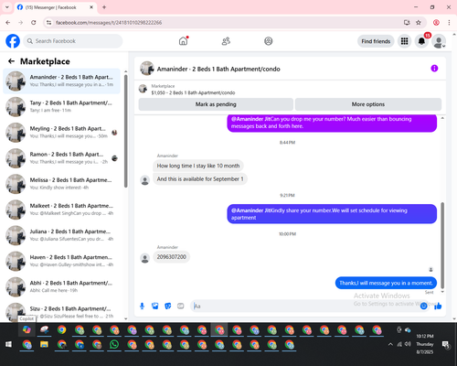Image resolution: width=457 pixels, height=366 pixels.
Task: Open the tab search dropdown arrow
Action: pyautogui.click(x=7, y=7)
